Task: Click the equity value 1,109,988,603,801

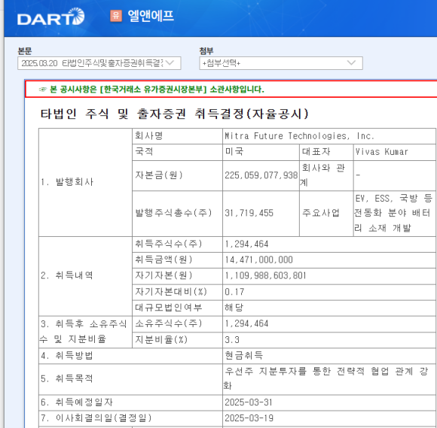Action: 265,276
